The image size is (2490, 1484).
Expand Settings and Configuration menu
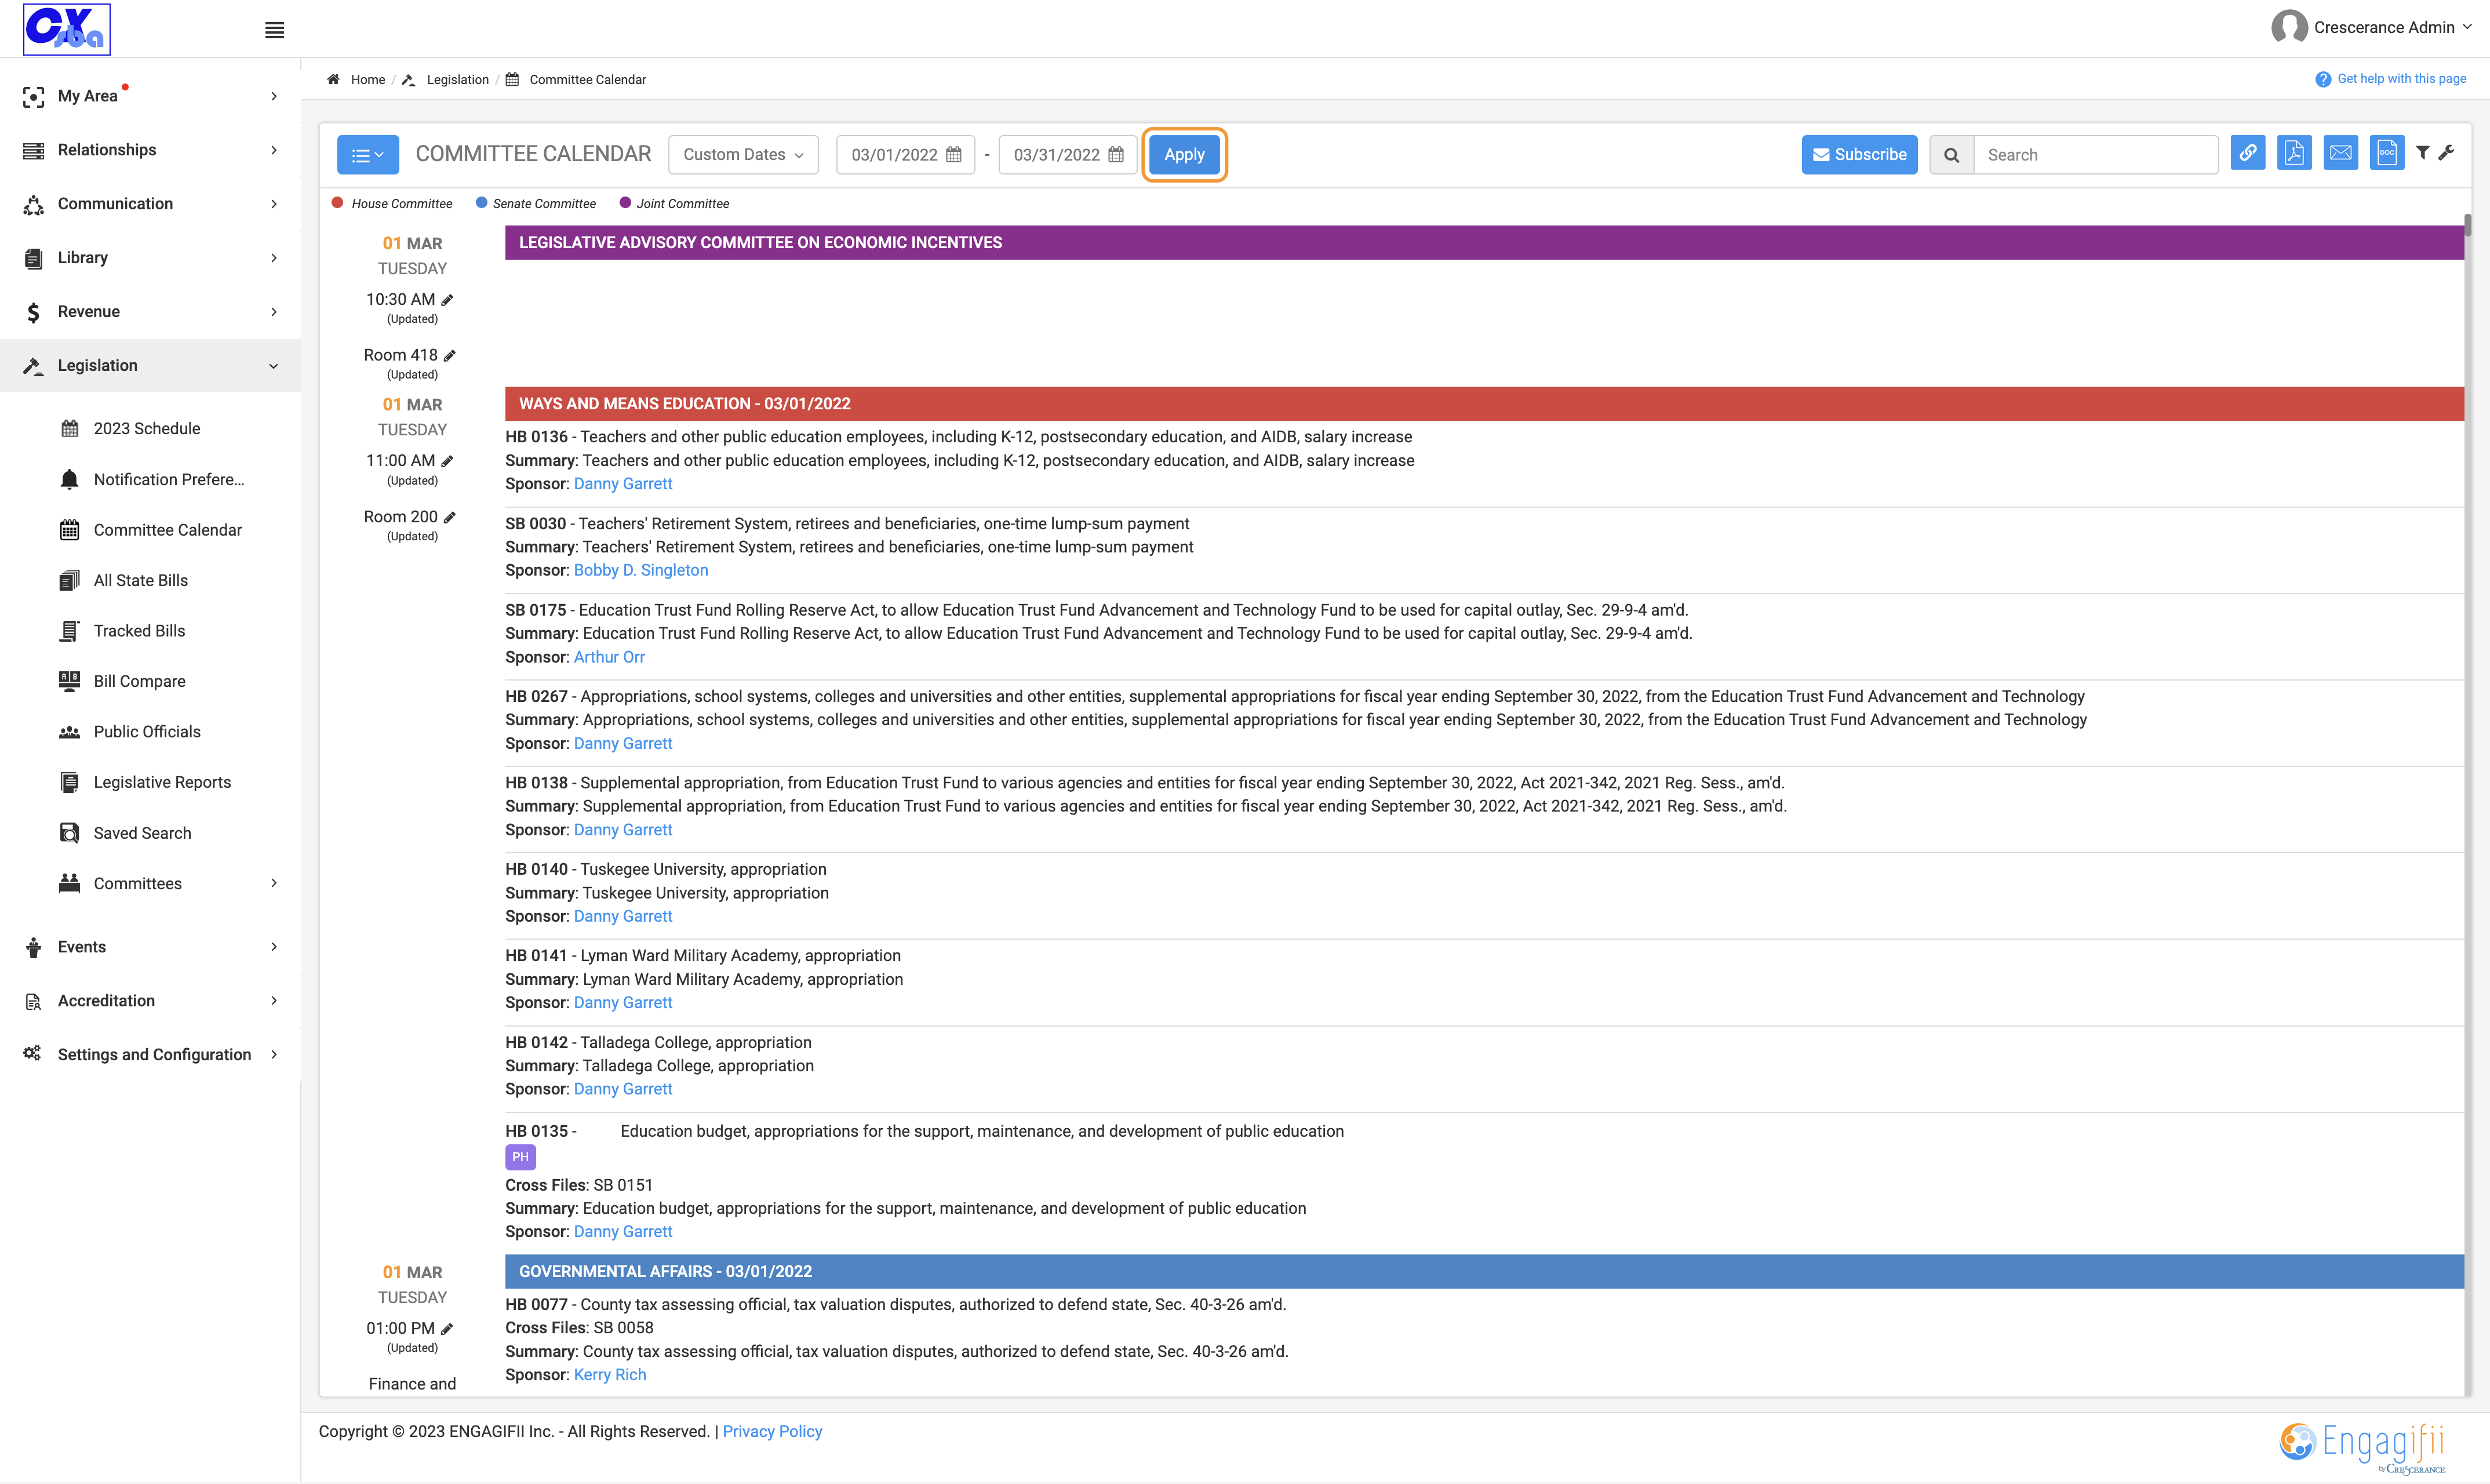(150, 1055)
